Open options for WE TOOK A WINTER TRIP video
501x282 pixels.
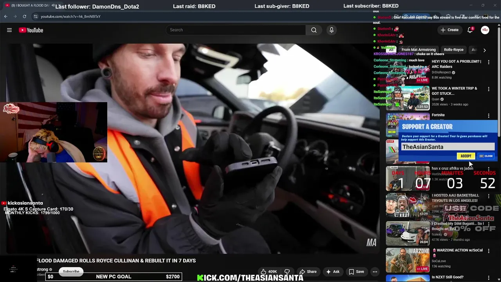(x=488, y=89)
